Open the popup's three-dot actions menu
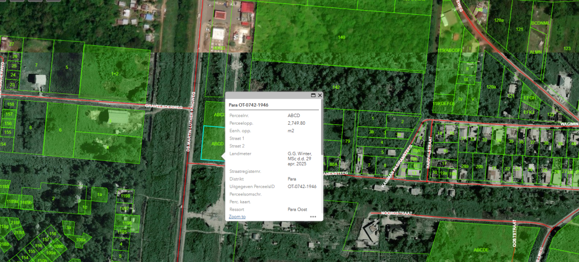The height and width of the screenshot is (262, 579). tap(313, 217)
